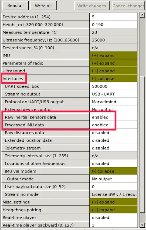Edit the Device address value field
Viewport: 146px width, 230px height.
click(x=113, y=17)
